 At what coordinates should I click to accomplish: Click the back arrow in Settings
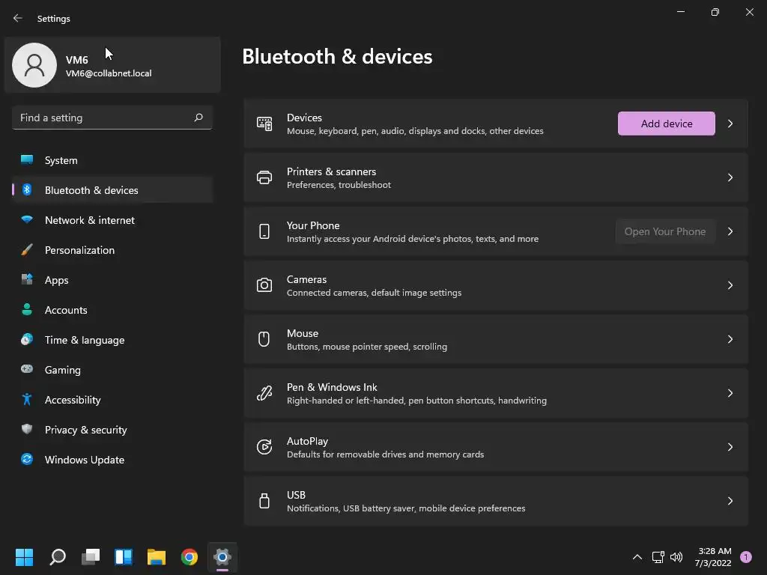coord(18,18)
